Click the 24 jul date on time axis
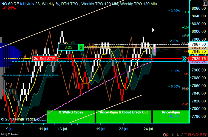This screenshot has height=137, width=208. [148, 129]
